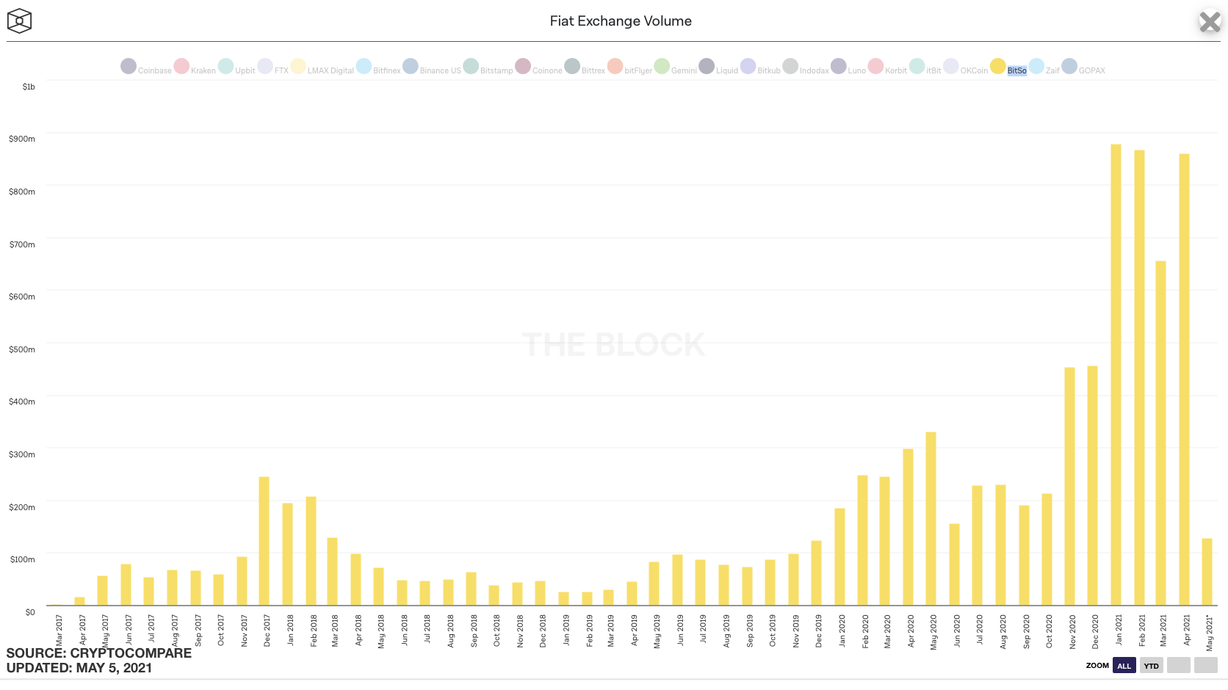This screenshot has width=1228, height=690.
Task: Switch zoom to YTD view
Action: 1150,665
